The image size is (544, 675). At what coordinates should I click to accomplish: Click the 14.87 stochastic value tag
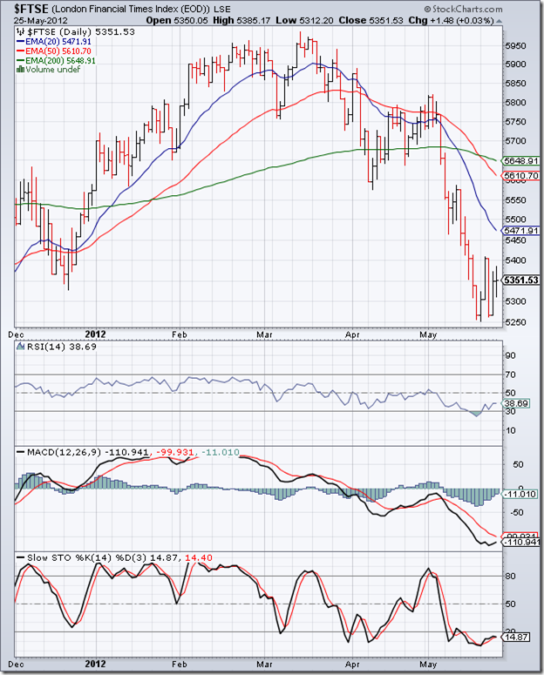[515, 637]
